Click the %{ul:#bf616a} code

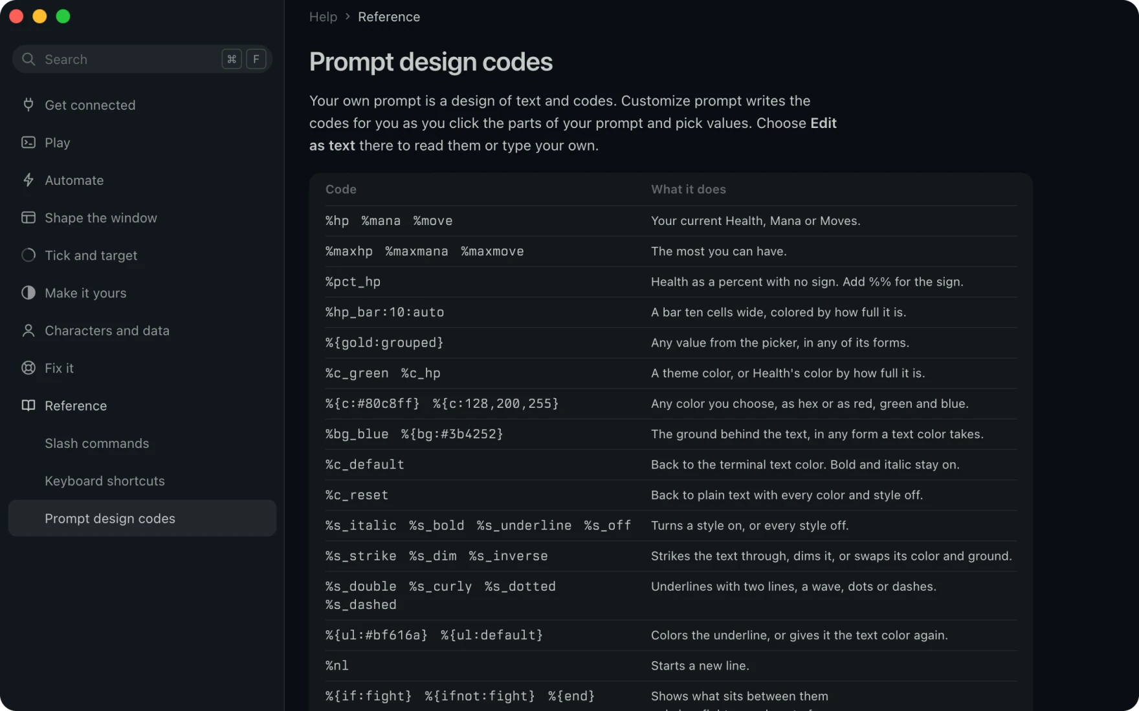pos(376,635)
